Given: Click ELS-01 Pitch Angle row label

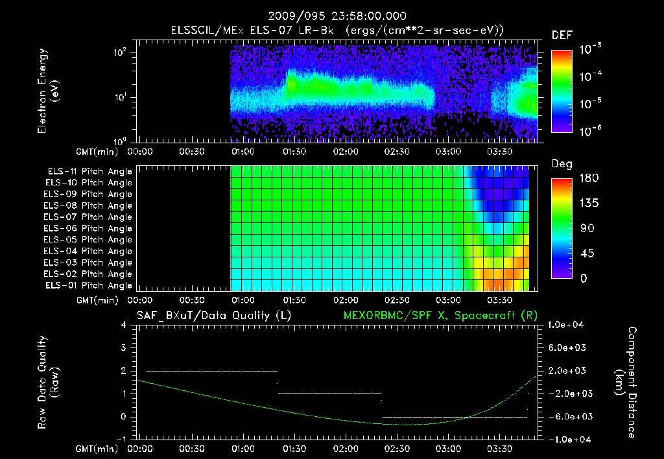Looking at the screenshot, I should tap(89, 286).
